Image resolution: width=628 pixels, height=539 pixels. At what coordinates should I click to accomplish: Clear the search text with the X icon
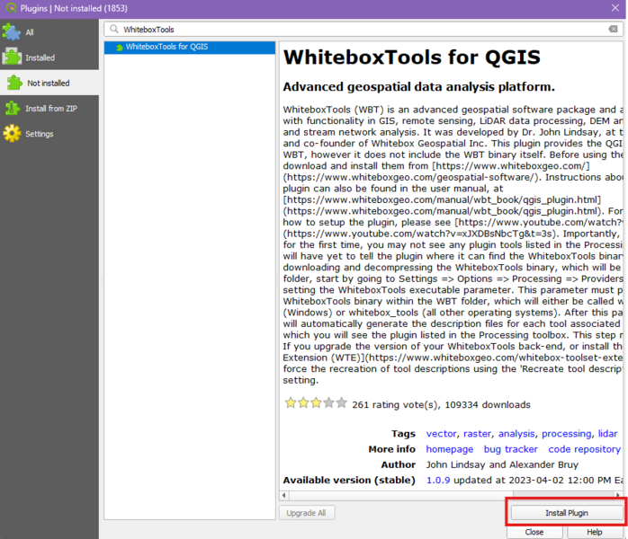(613, 30)
